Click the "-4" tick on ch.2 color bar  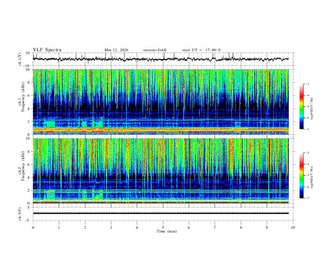point(307,164)
